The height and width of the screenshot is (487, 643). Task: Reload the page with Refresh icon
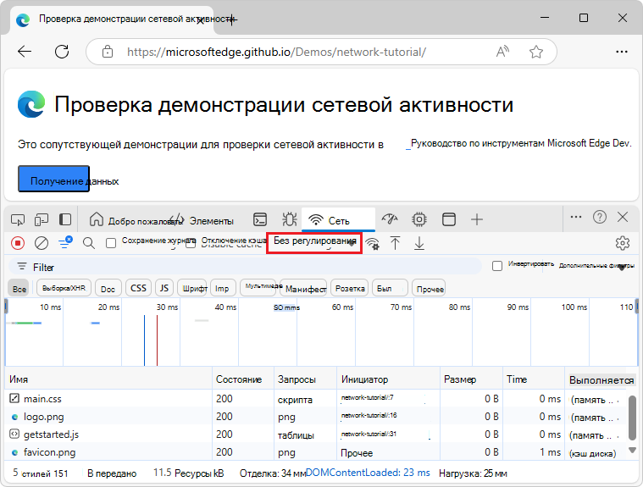(x=62, y=52)
